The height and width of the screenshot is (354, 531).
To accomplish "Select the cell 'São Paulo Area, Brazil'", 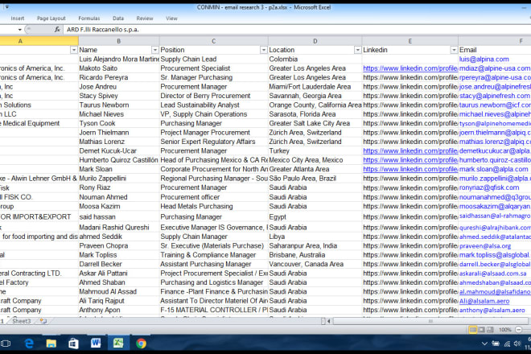I will point(315,178).
